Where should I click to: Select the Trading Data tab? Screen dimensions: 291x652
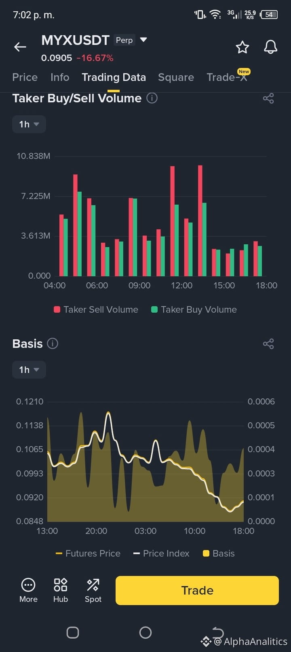[114, 77]
